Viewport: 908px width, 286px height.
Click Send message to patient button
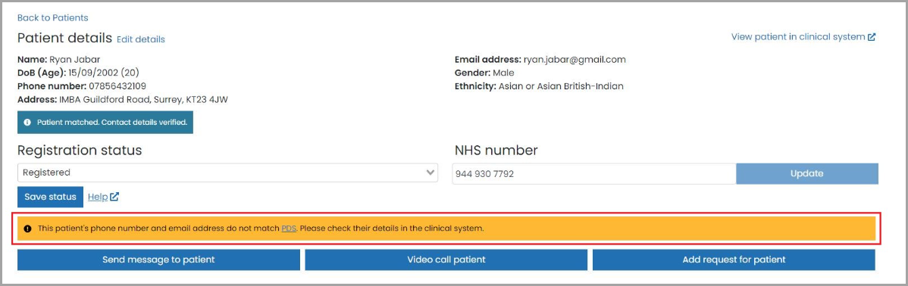[x=158, y=260]
